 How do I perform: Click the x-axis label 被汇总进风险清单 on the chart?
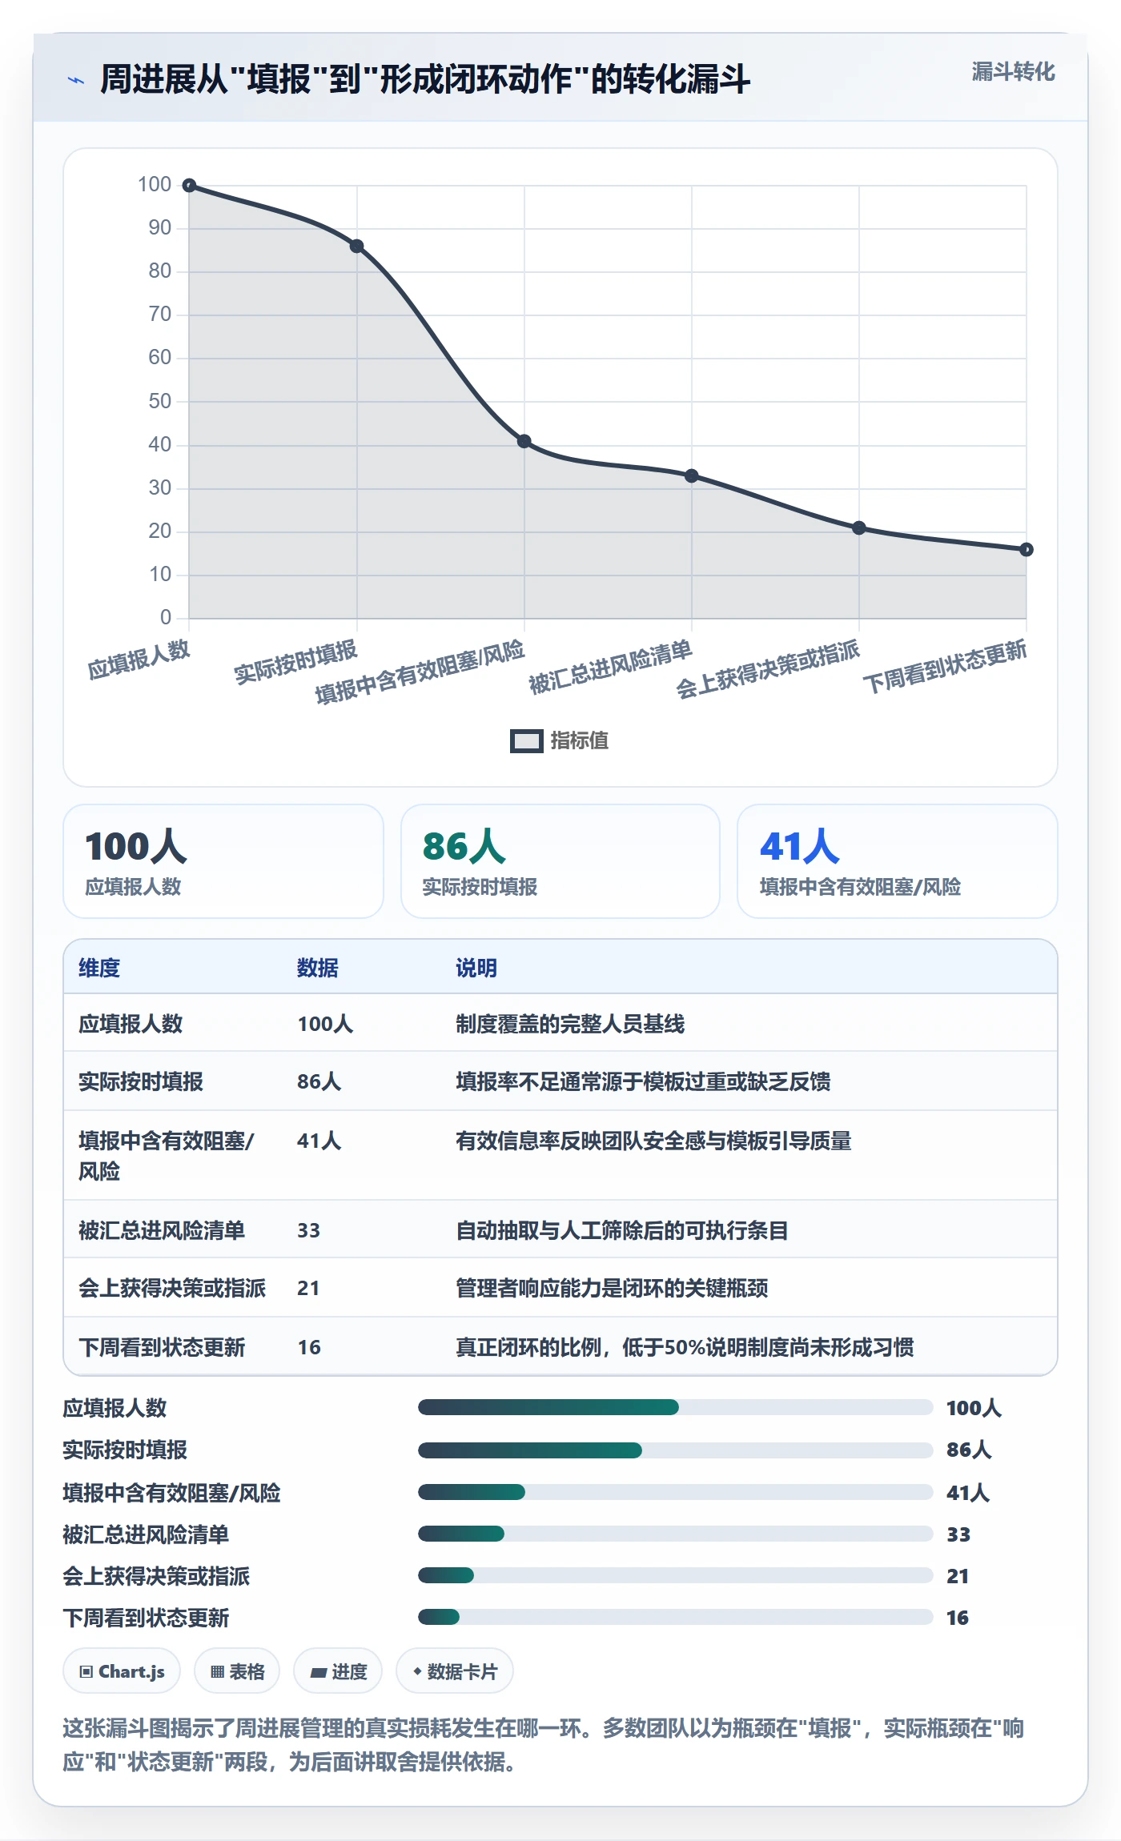[610, 667]
